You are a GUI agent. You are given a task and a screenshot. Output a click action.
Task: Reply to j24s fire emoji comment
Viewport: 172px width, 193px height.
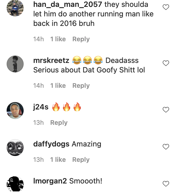tap(59, 123)
